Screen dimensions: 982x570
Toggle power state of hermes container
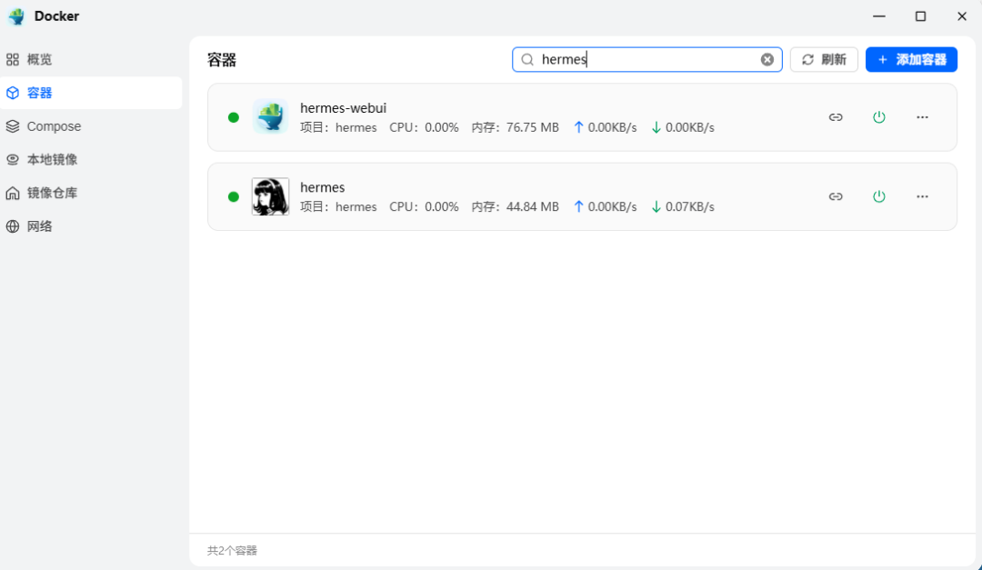click(879, 196)
